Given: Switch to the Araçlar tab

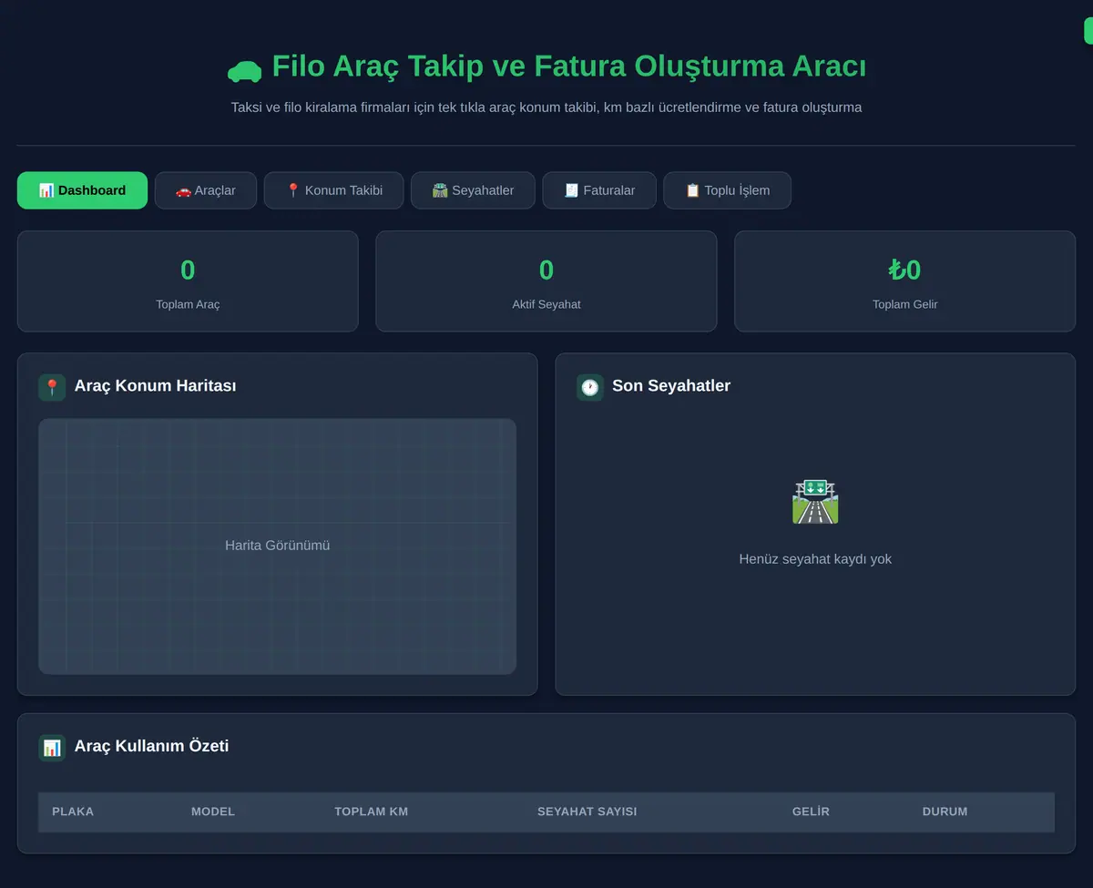Looking at the screenshot, I should (x=206, y=190).
